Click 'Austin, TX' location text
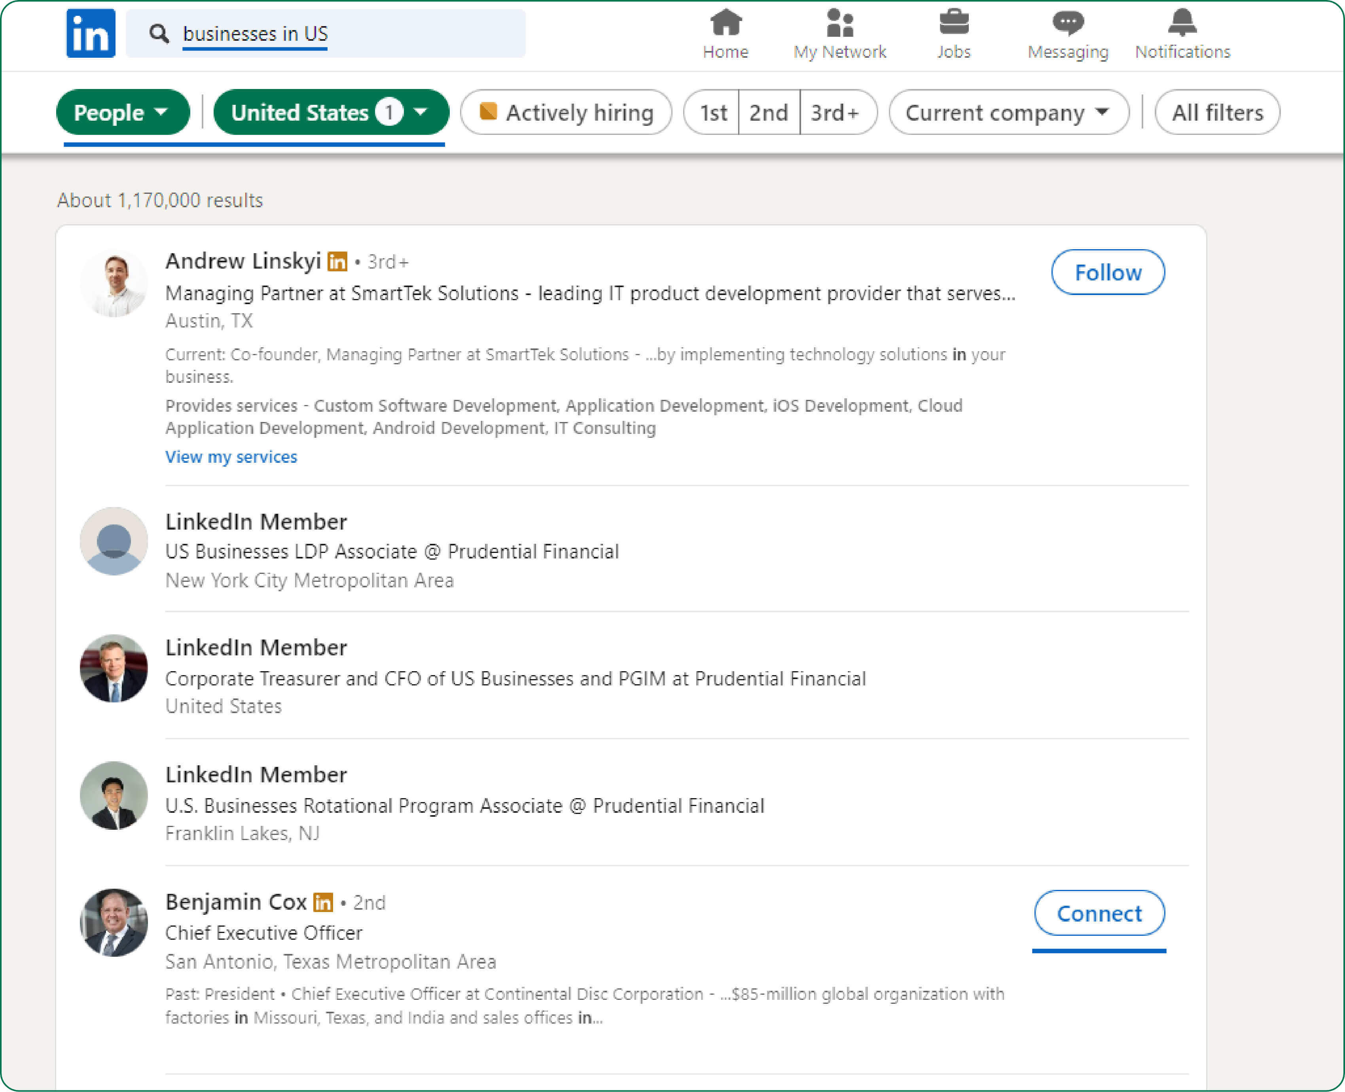The image size is (1345, 1092). click(x=209, y=321)
